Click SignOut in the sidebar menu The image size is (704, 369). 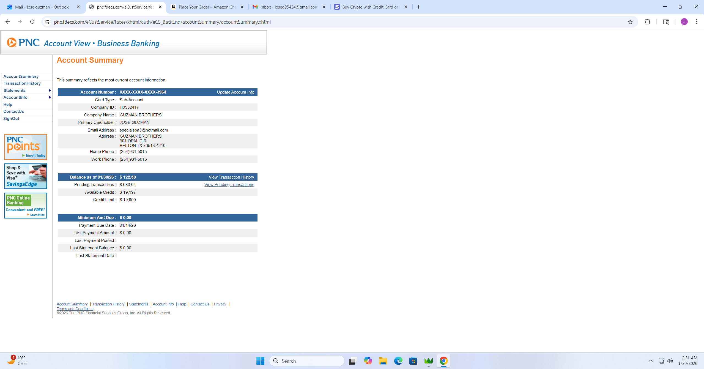click(x=11, y=119)
